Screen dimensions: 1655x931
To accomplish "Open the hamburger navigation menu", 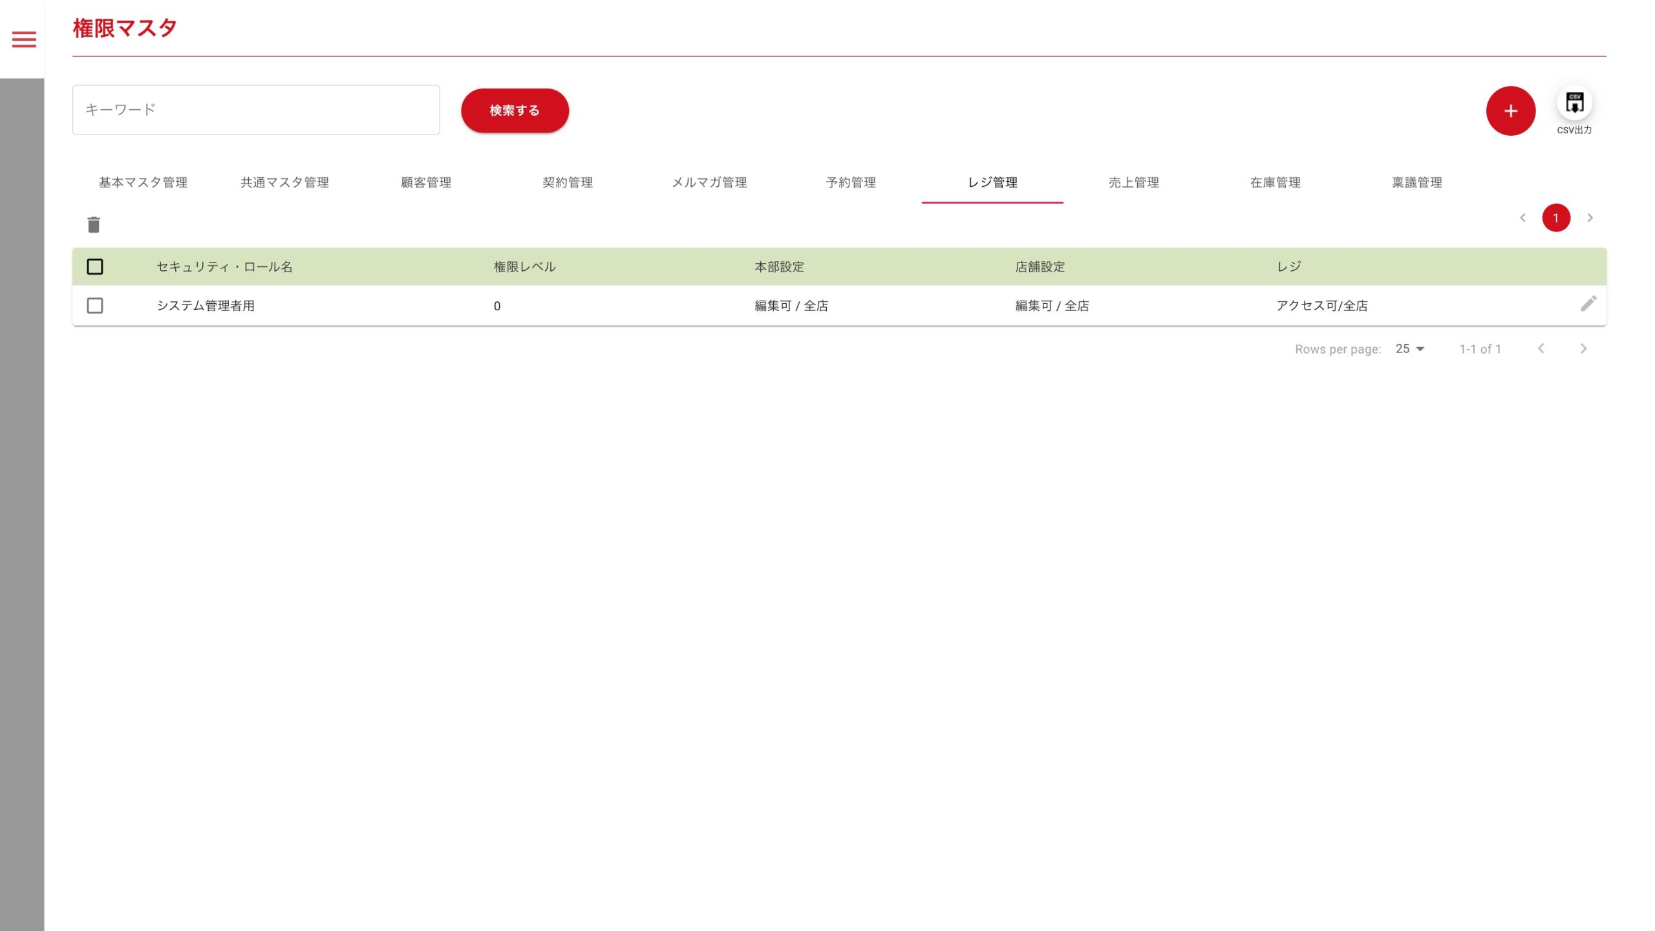I will point(24,39).
